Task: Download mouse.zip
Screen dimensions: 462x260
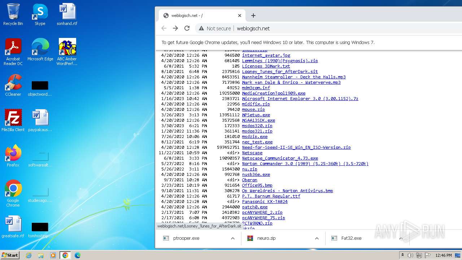Action: pos(253,109)
